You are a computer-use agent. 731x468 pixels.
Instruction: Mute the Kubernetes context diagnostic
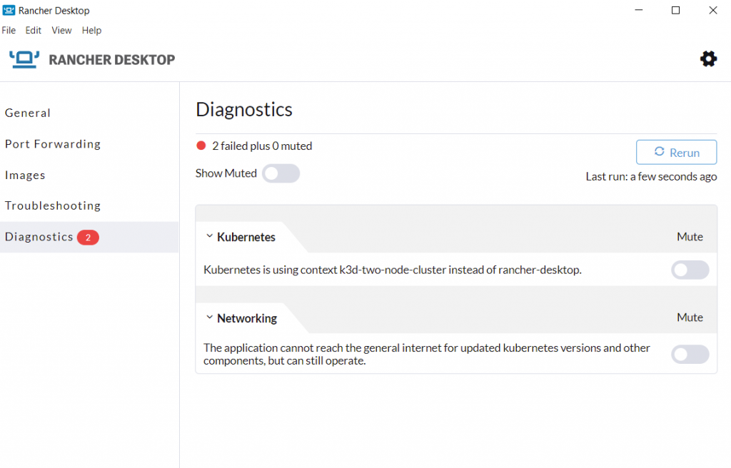pos(690,270)
